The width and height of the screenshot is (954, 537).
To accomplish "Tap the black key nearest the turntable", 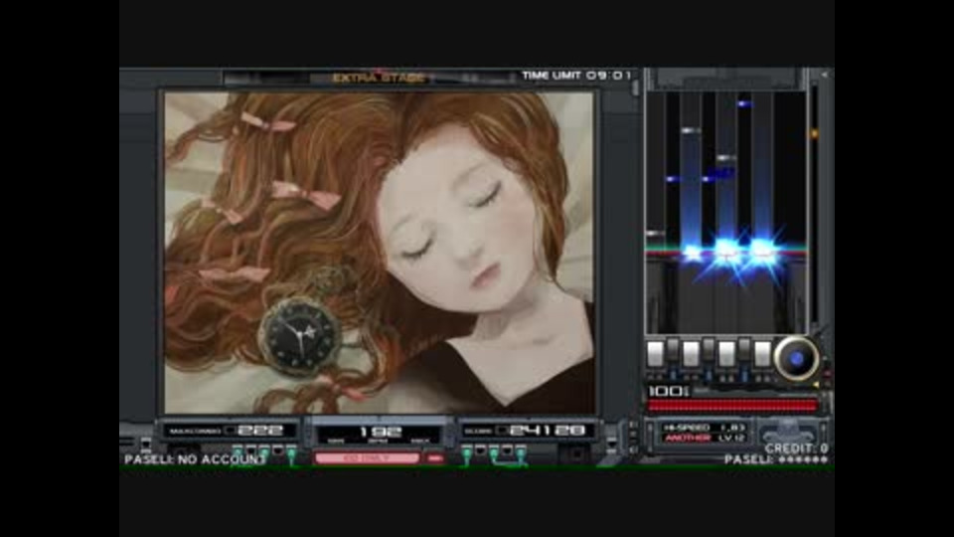I will point(744,349).
